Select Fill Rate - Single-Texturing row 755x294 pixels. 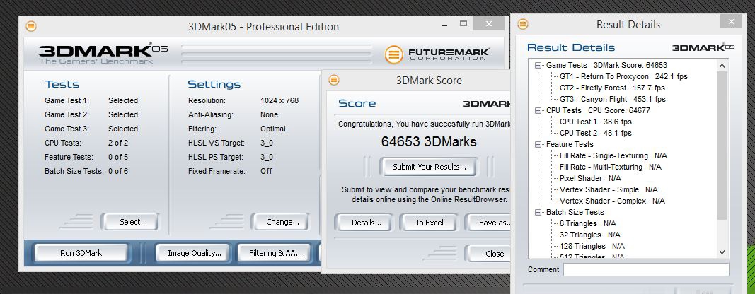613,156
